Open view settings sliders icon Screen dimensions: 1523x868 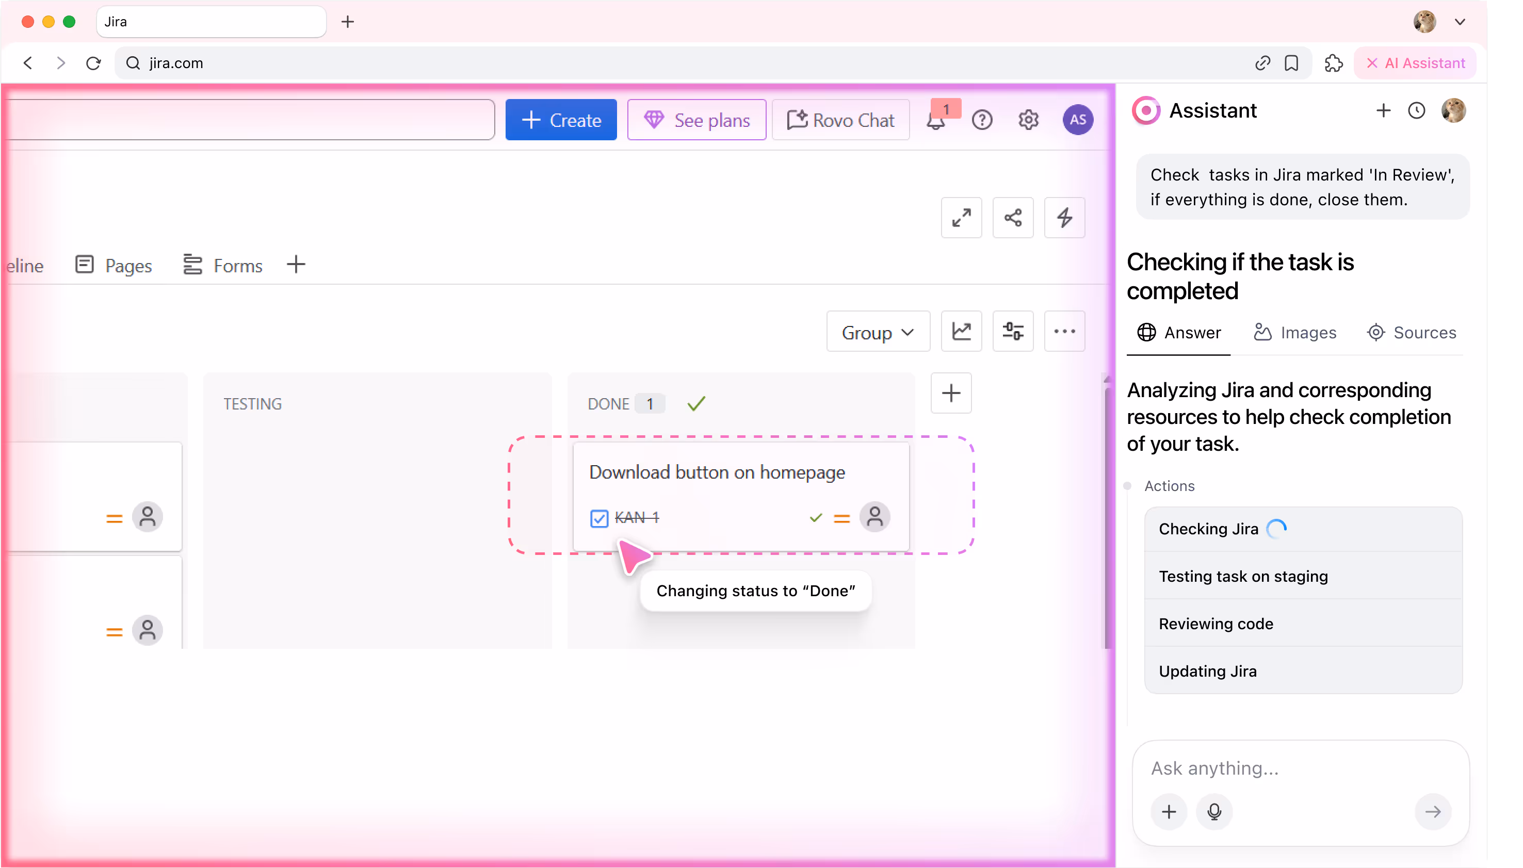click(x=1013, y=331)
